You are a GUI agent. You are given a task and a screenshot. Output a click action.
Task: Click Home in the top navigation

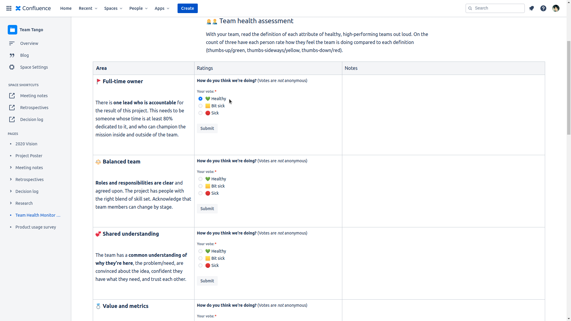(66, 8)
